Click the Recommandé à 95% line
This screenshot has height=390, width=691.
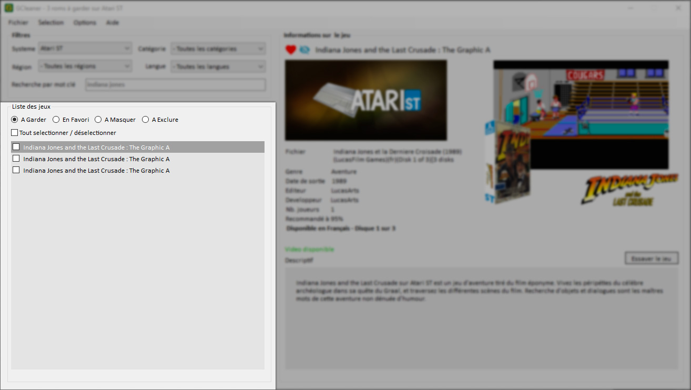click(314, 219)
